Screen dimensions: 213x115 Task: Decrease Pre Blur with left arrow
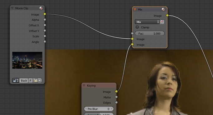[86, 109]
